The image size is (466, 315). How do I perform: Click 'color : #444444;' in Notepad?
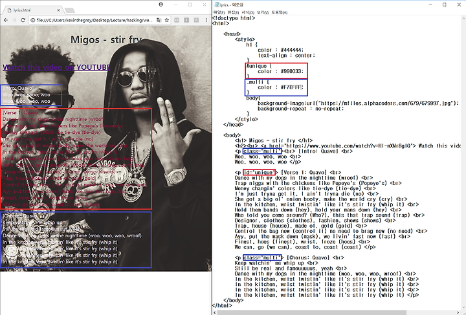[x=280, y=50]
